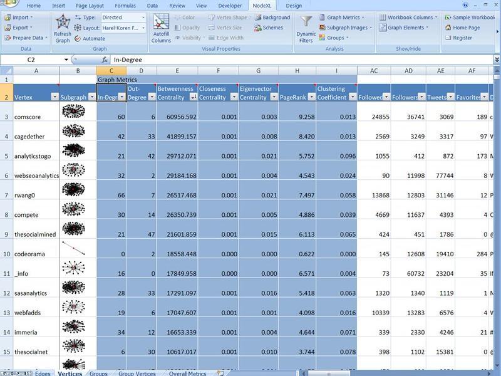This screenshot has height=376, width=501.
Task: Click the insert function fx icon
Action: pos(105,60)
